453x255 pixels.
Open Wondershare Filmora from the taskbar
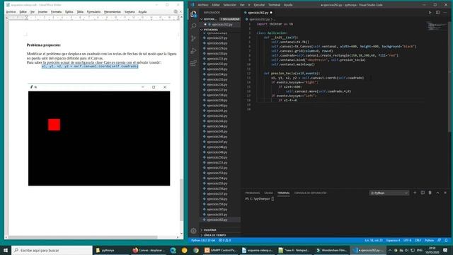tap(331, 250)
